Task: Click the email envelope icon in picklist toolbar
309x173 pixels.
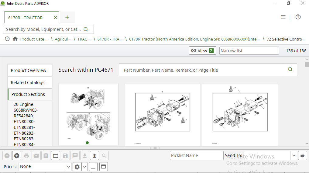Action: point(36,156)
